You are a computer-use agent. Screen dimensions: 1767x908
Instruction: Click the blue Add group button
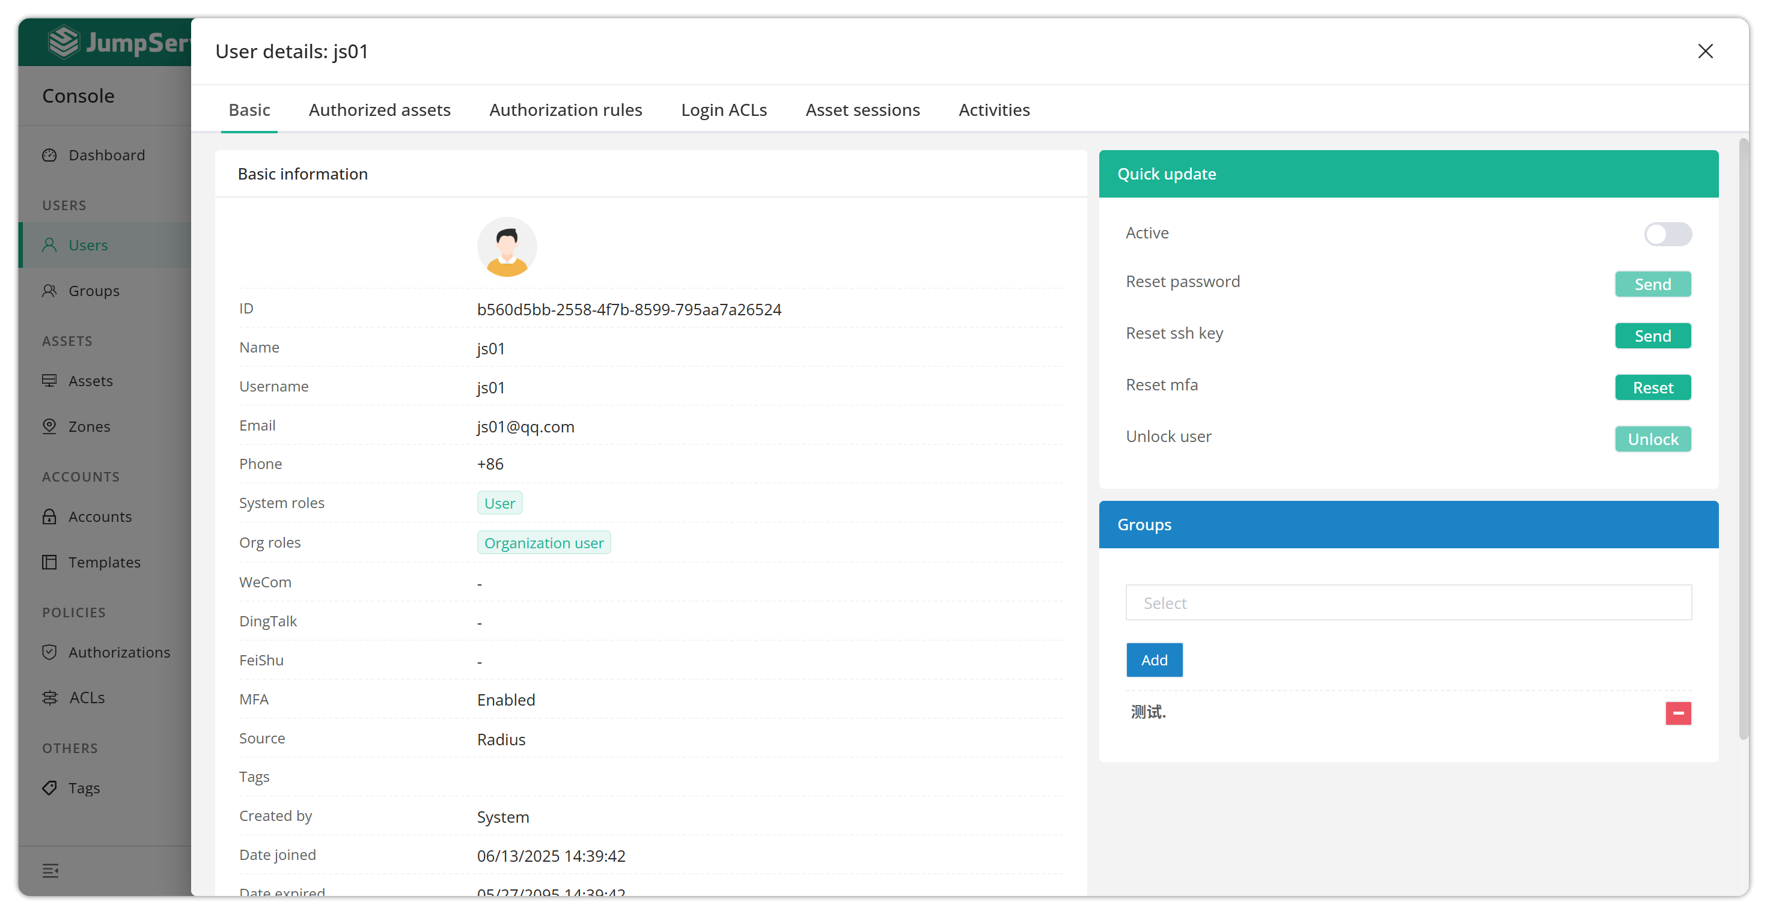[1154, 659]
